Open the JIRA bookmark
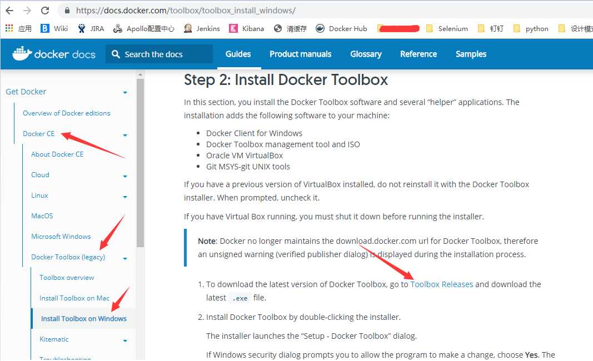Image resolution: width=593 pixels, height=361 pixels. coord(91,28)
